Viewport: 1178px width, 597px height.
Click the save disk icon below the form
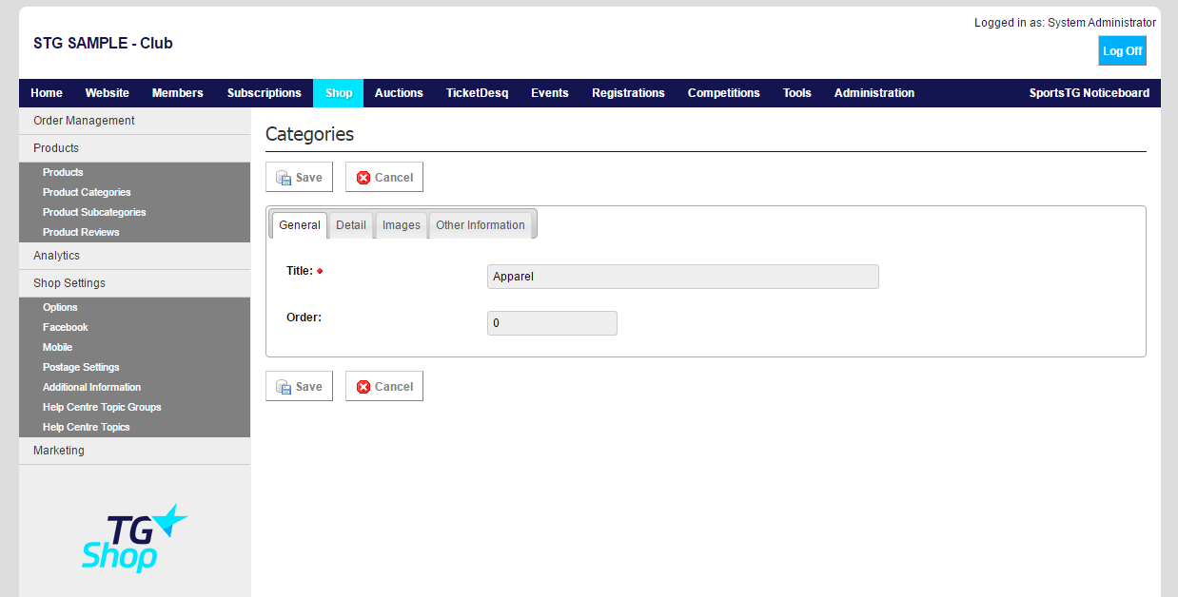284,387
